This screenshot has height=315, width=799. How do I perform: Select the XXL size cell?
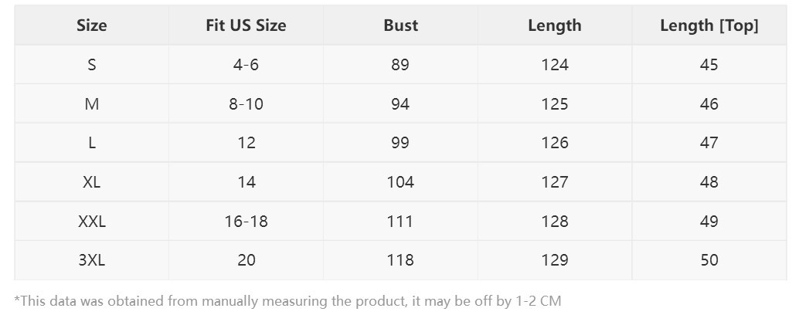coord(91,222)
